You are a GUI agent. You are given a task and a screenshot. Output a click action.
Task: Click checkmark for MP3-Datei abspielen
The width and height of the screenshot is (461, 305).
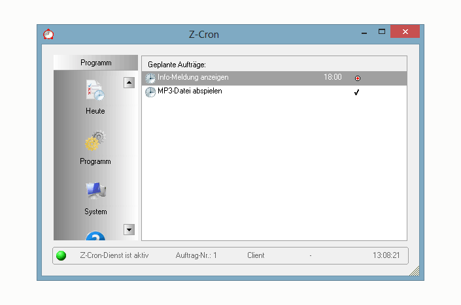(356, 93)
